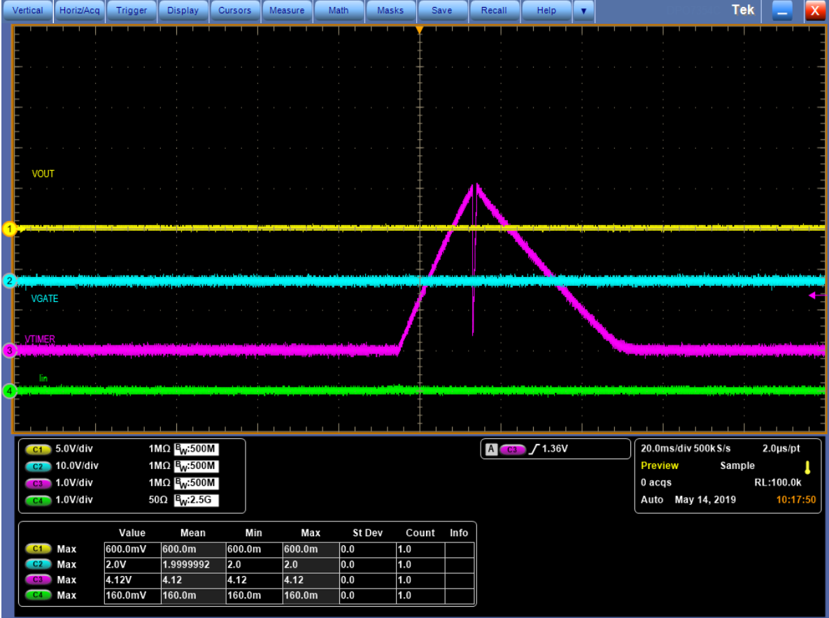The image size is (829, 618).
Task: Click the A trigger badge
Action: coord(491,449)
